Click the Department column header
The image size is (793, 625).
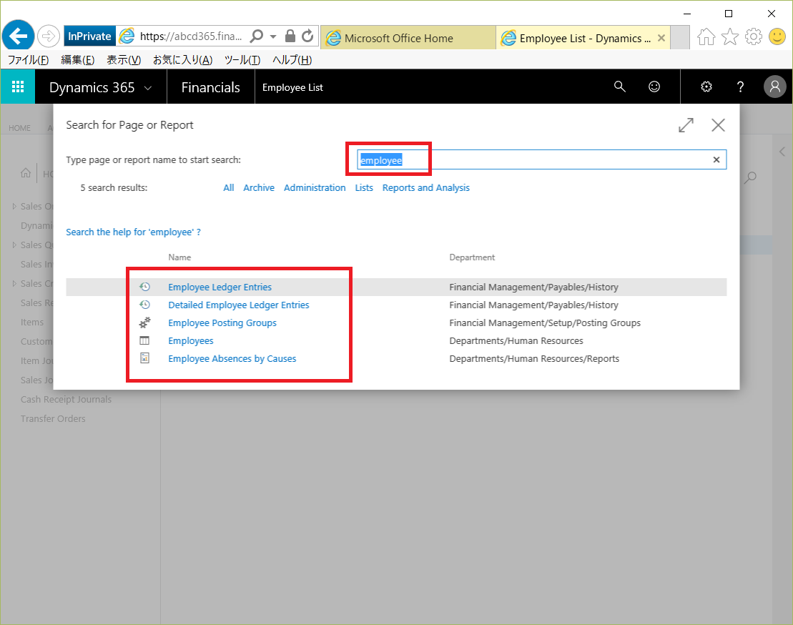click(x=472, y=257)
